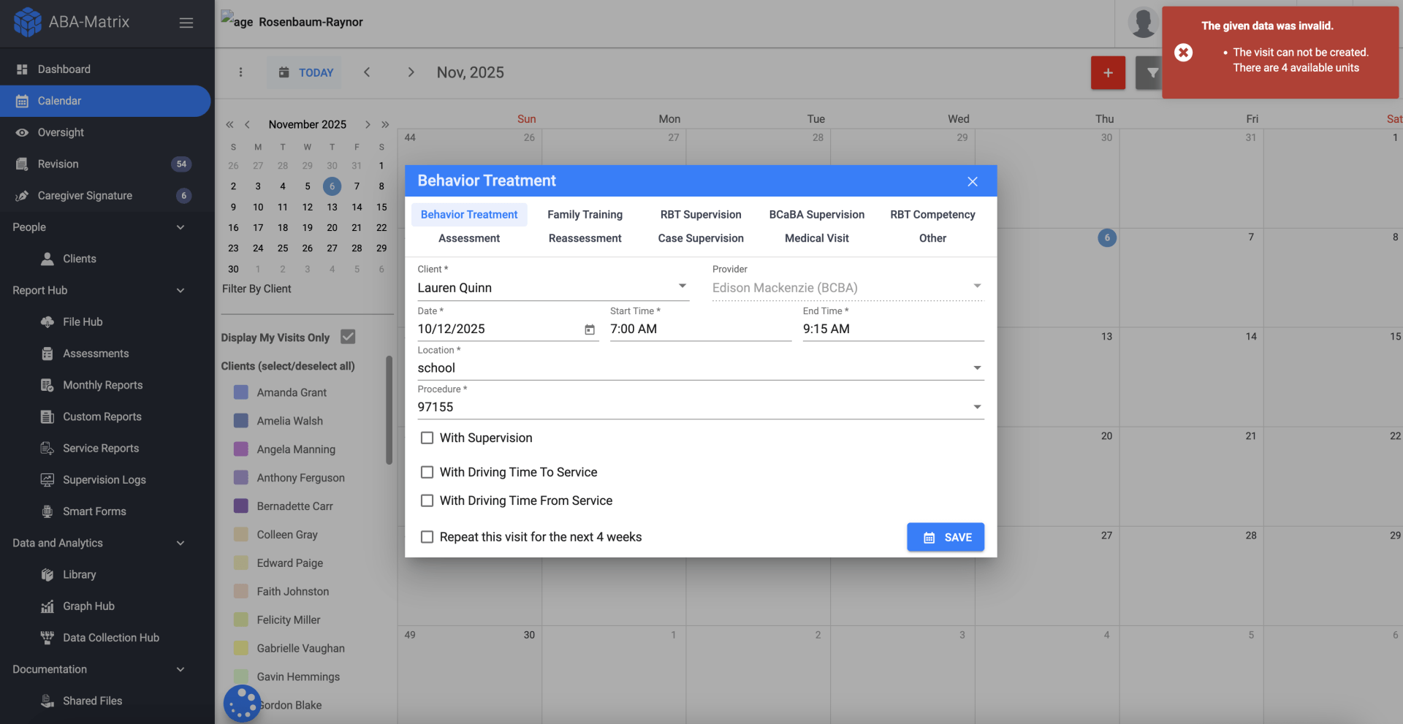Screen dimensions: 1403x724
Task: Switch to the Medical Visit tab
Action: (816, 238)
